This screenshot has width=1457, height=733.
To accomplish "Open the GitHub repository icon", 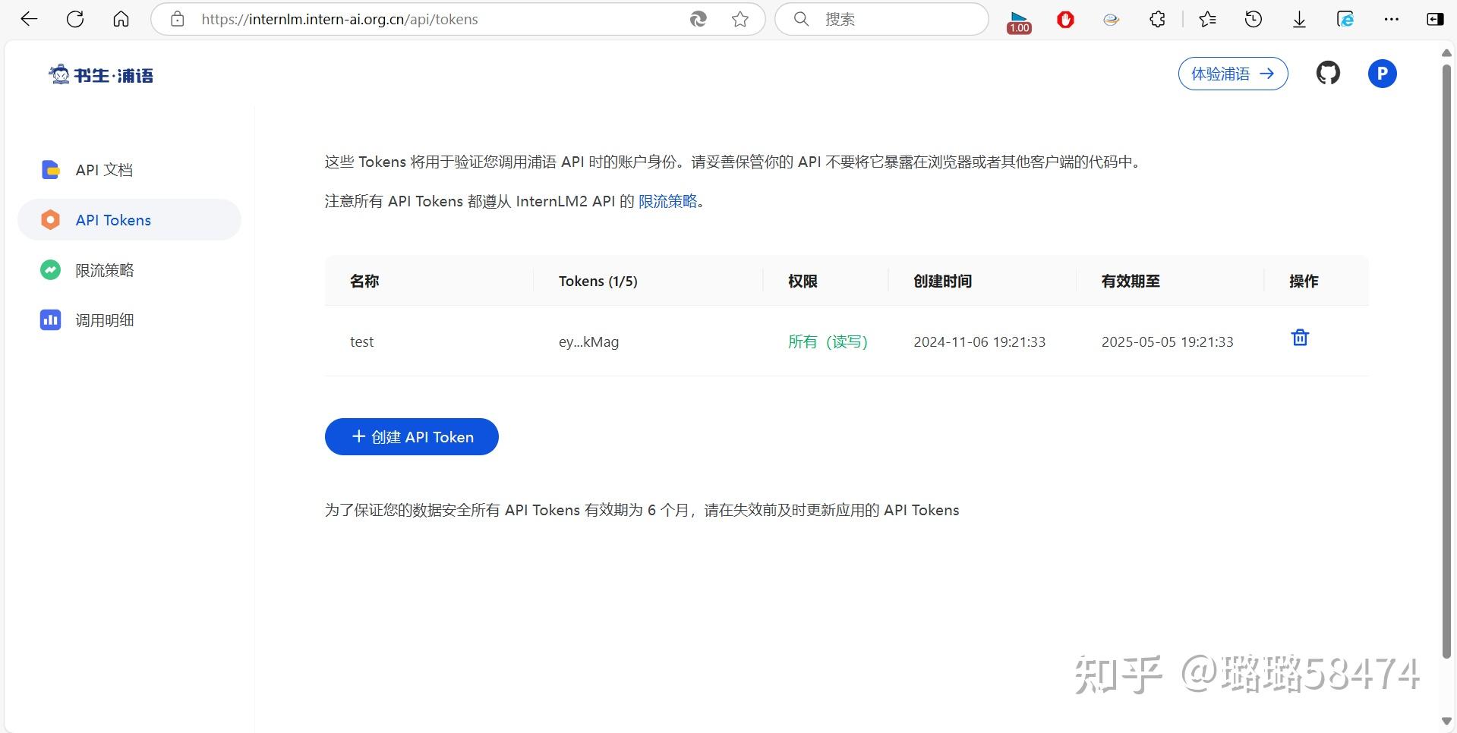I will (x=1328, y=74).
